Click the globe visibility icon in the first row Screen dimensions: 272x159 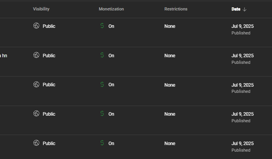tap(36, 26)
